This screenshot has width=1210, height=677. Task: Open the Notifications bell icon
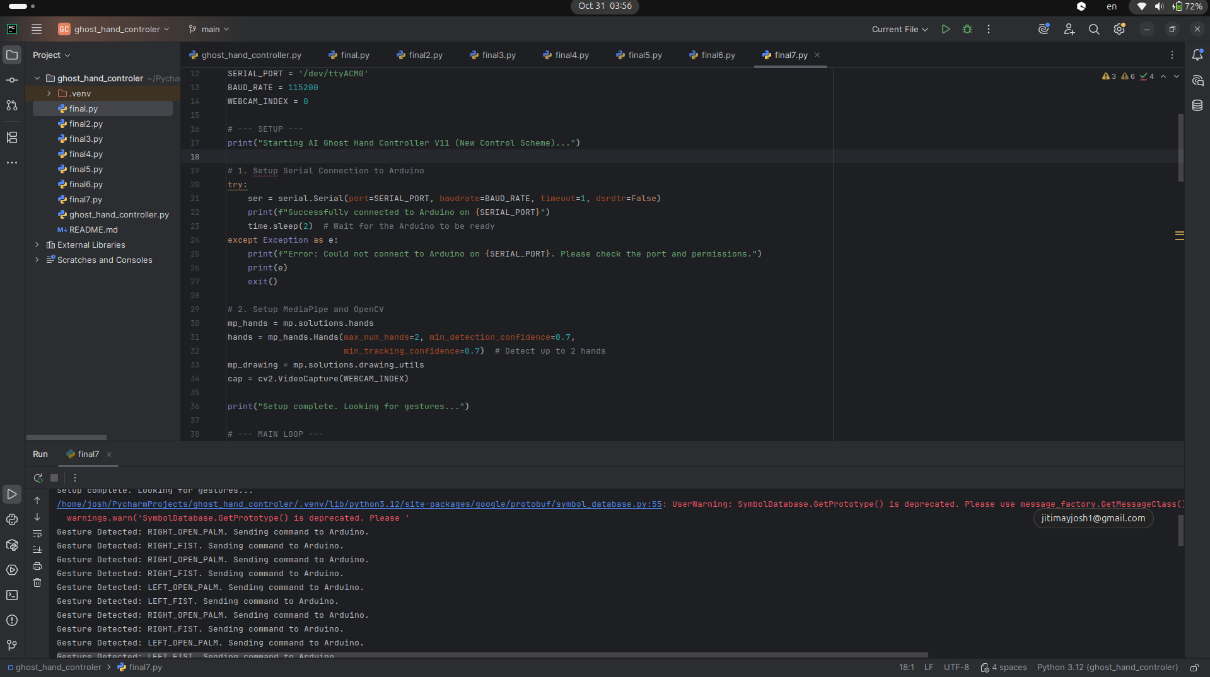1197,55
